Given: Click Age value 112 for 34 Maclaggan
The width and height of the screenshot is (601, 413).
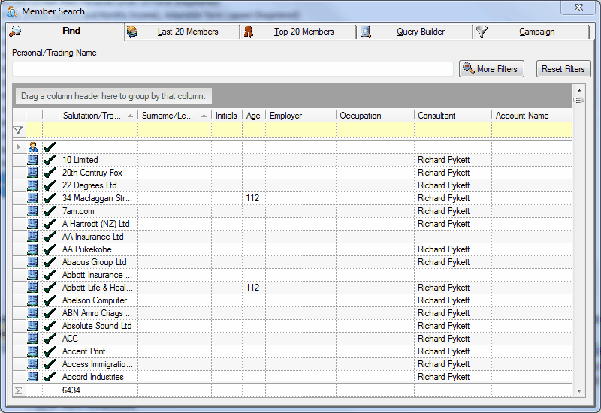Looking at the screenshot, I should (252, 198).
